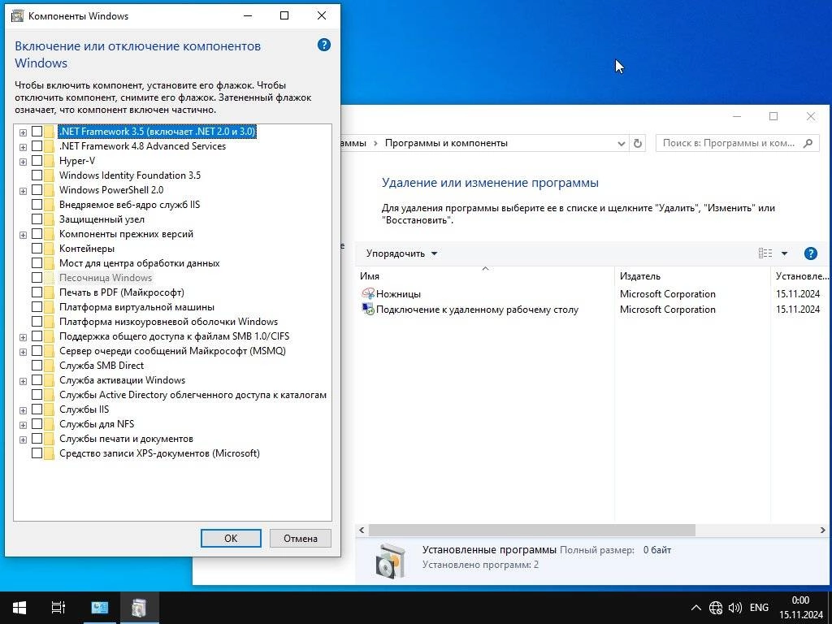This screenshot has height=624, width=832.
Task: Expand .NET Framework 3.5 tree node
Action: pyautogui.click(x=23, y=132)
